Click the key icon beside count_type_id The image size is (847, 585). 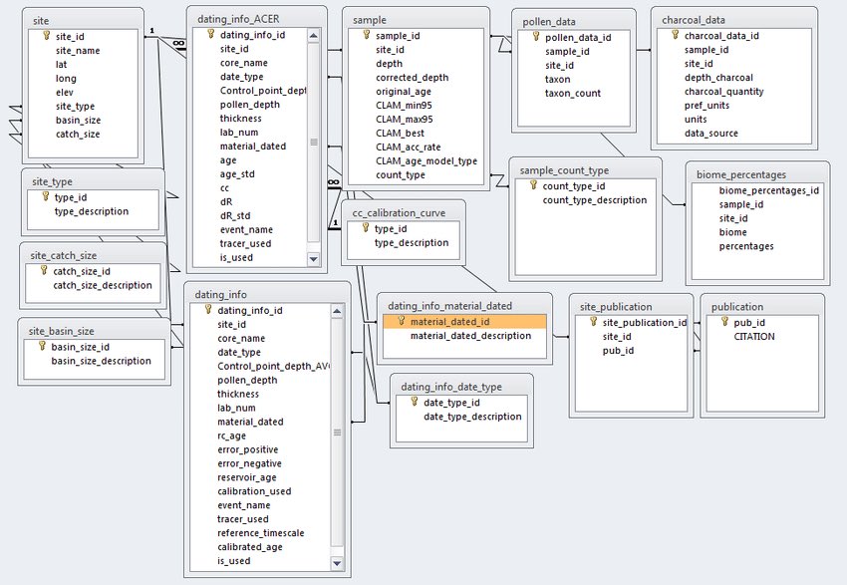pyautogui.click(x=533, y=185)
